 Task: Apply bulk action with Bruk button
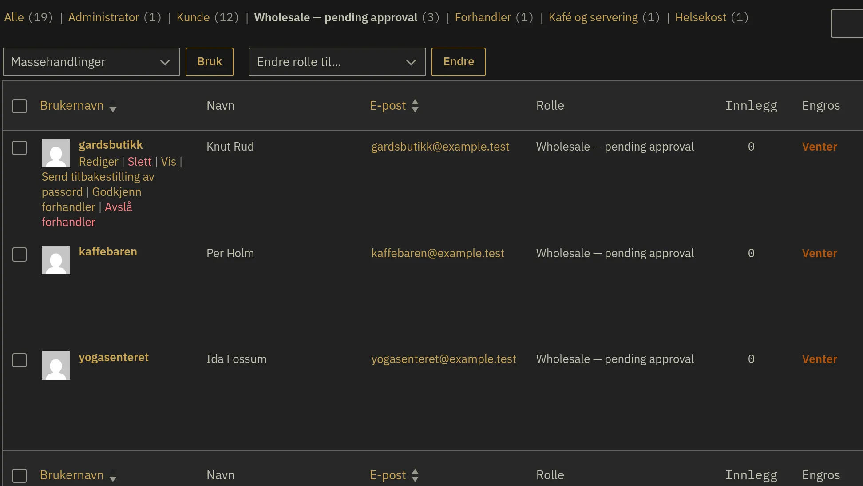pyautogui.click(x=210, y=62)
